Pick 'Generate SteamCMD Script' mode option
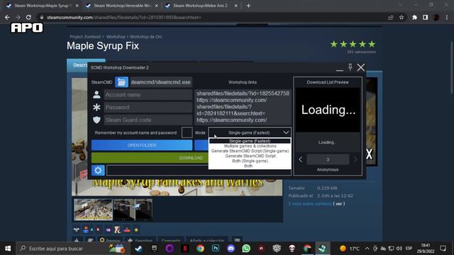 click(x=250, y=156)
